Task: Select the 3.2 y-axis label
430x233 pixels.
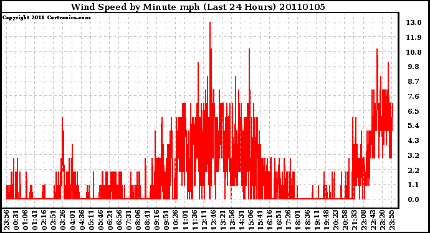Action: point(414,155)
